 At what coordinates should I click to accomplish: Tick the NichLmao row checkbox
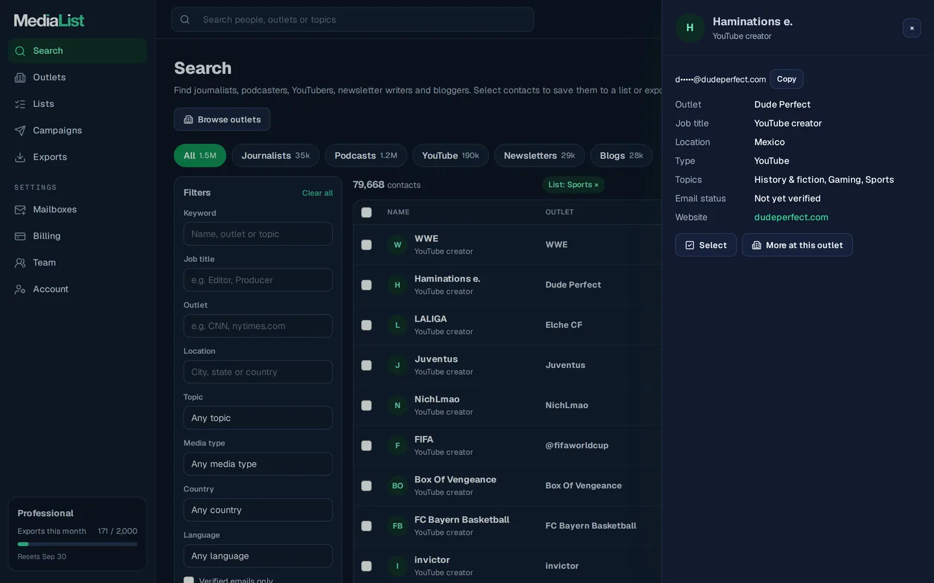tap(366, 406)
